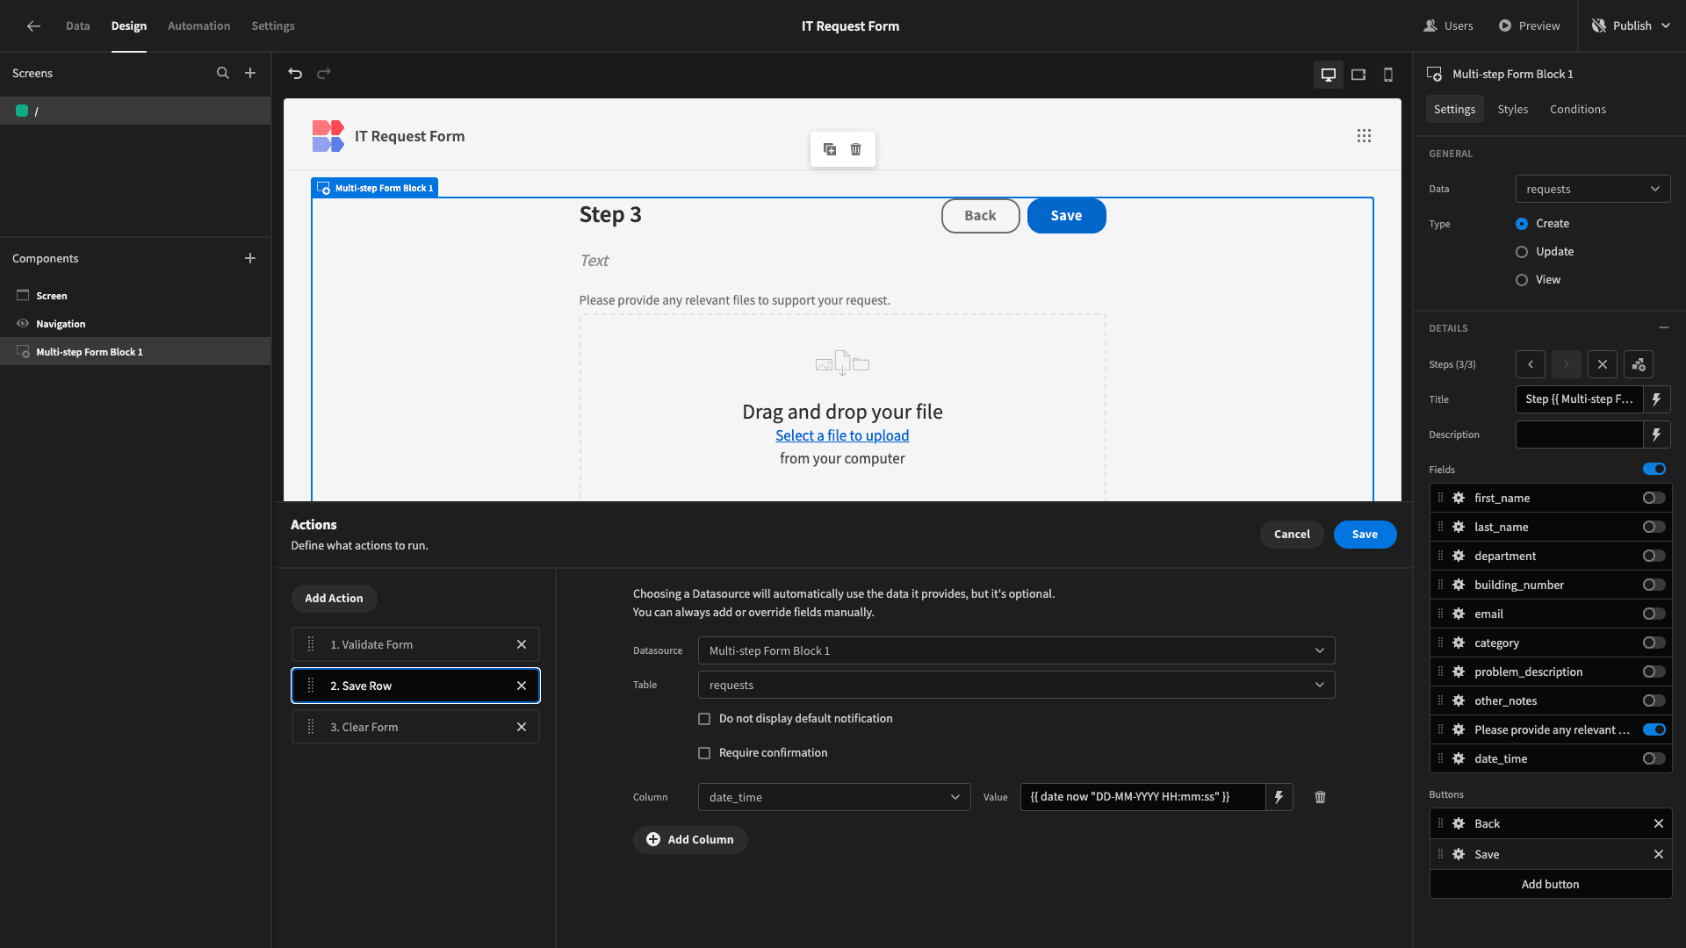This screenshot has width=1686, height=948.
Task: Click the undo arrow icon
Action: pyautogui.click(x=295, y=74)
